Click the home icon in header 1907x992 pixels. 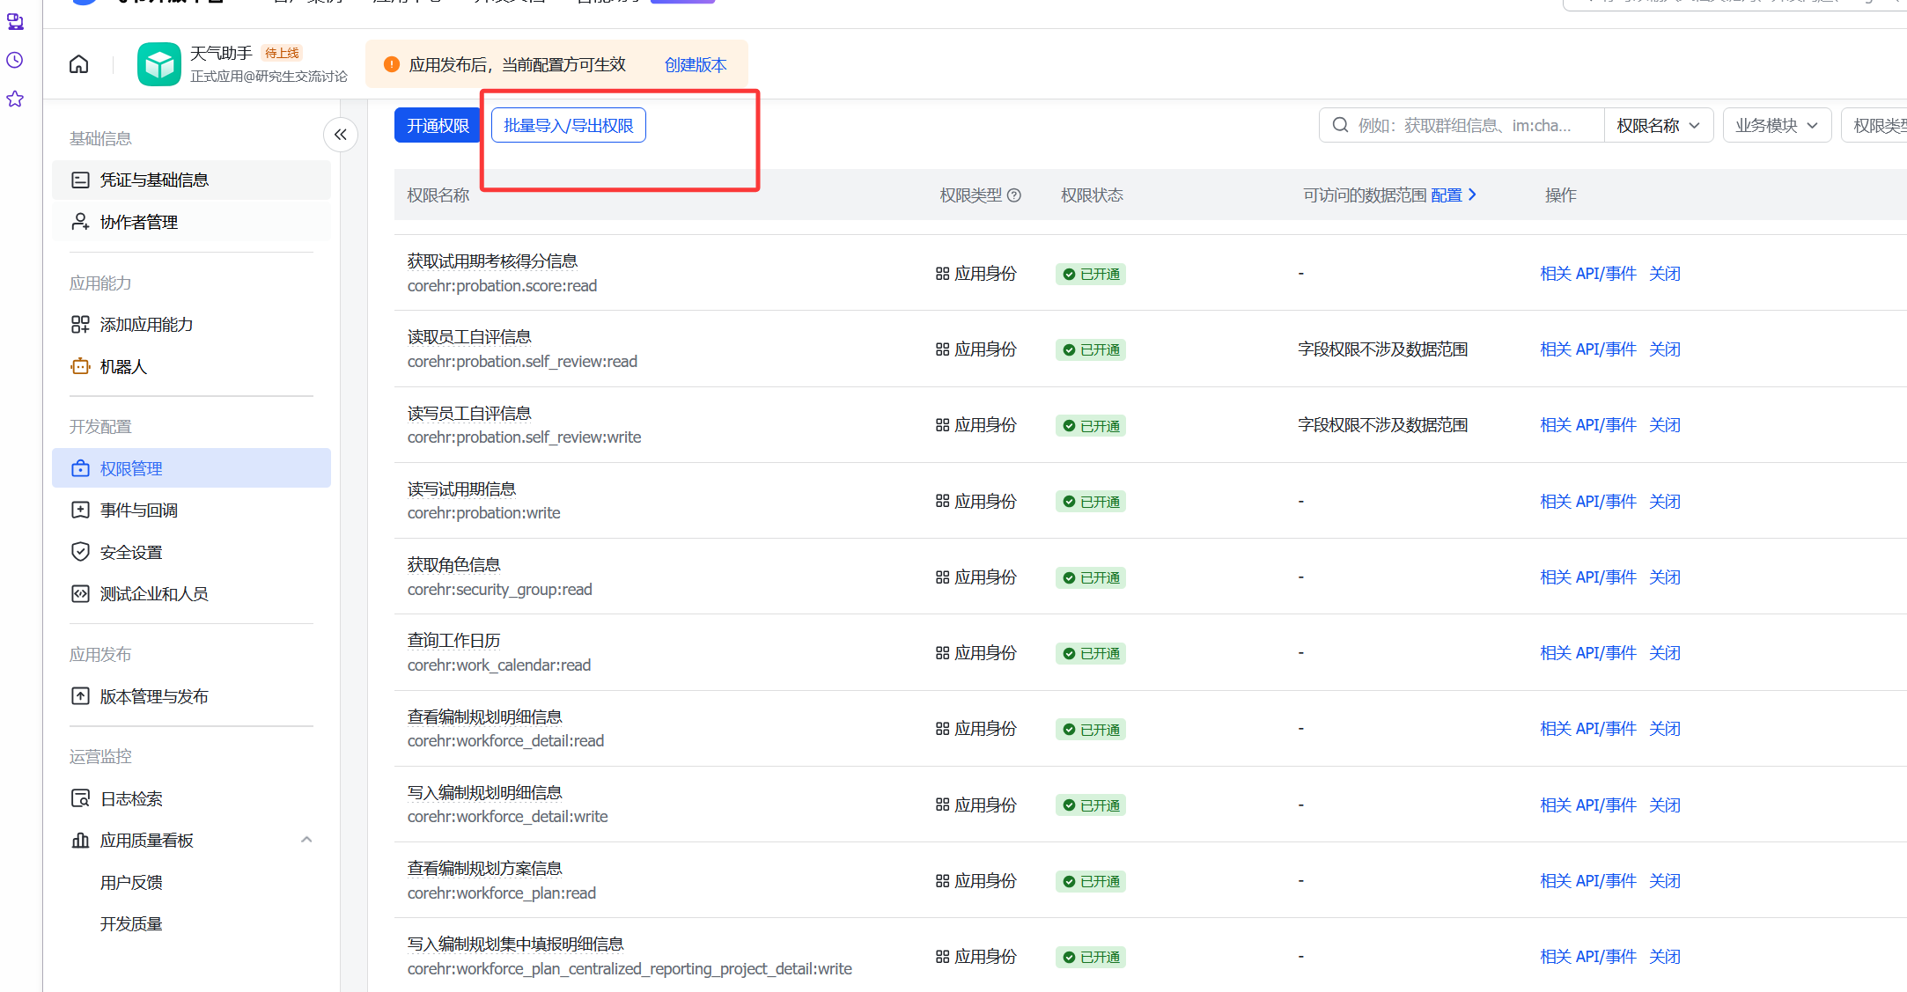79,64
